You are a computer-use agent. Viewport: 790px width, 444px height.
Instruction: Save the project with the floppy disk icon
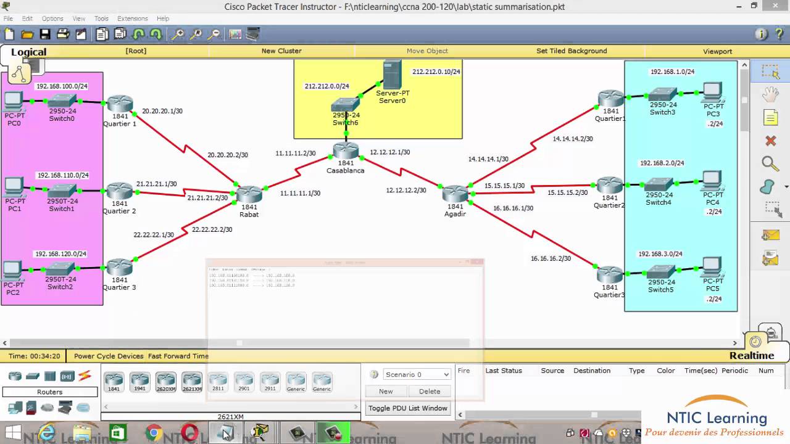click(x=45, y=35)
